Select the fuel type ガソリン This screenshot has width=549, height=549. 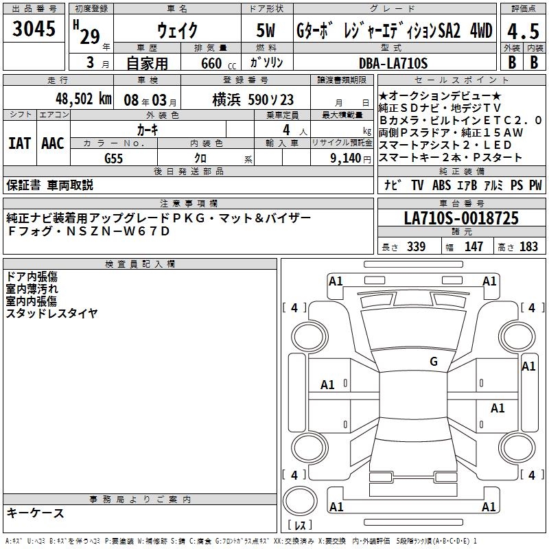[266, 62]
